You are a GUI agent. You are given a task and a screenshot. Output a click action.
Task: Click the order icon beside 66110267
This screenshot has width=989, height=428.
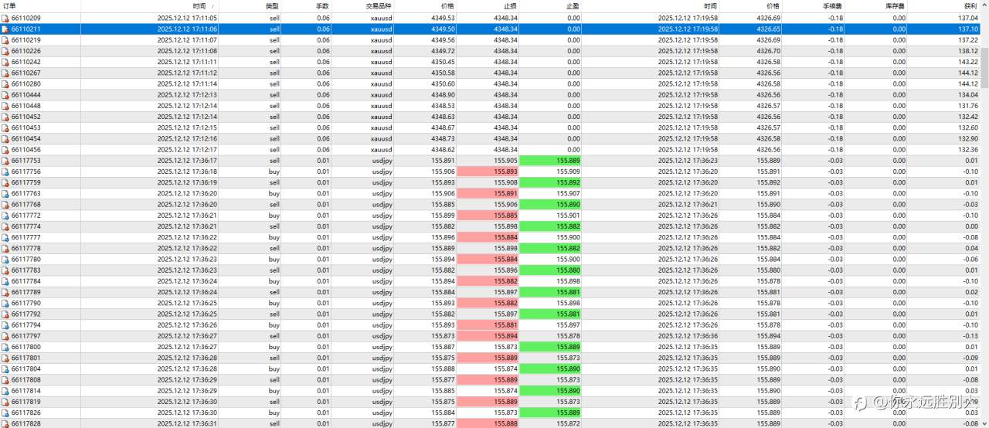pyautogui.click(x=5, y=73)
